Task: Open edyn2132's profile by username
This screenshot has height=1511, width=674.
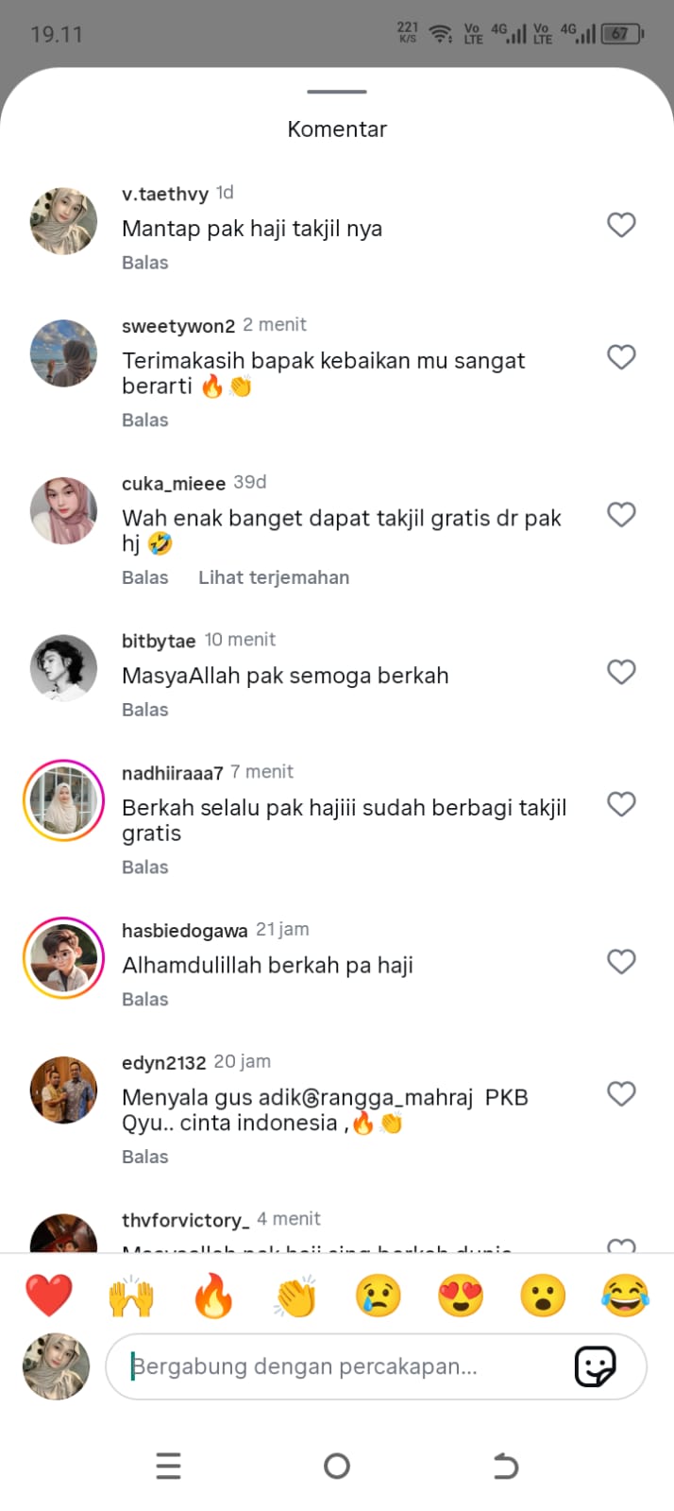Action: (x=163, y=1062)
